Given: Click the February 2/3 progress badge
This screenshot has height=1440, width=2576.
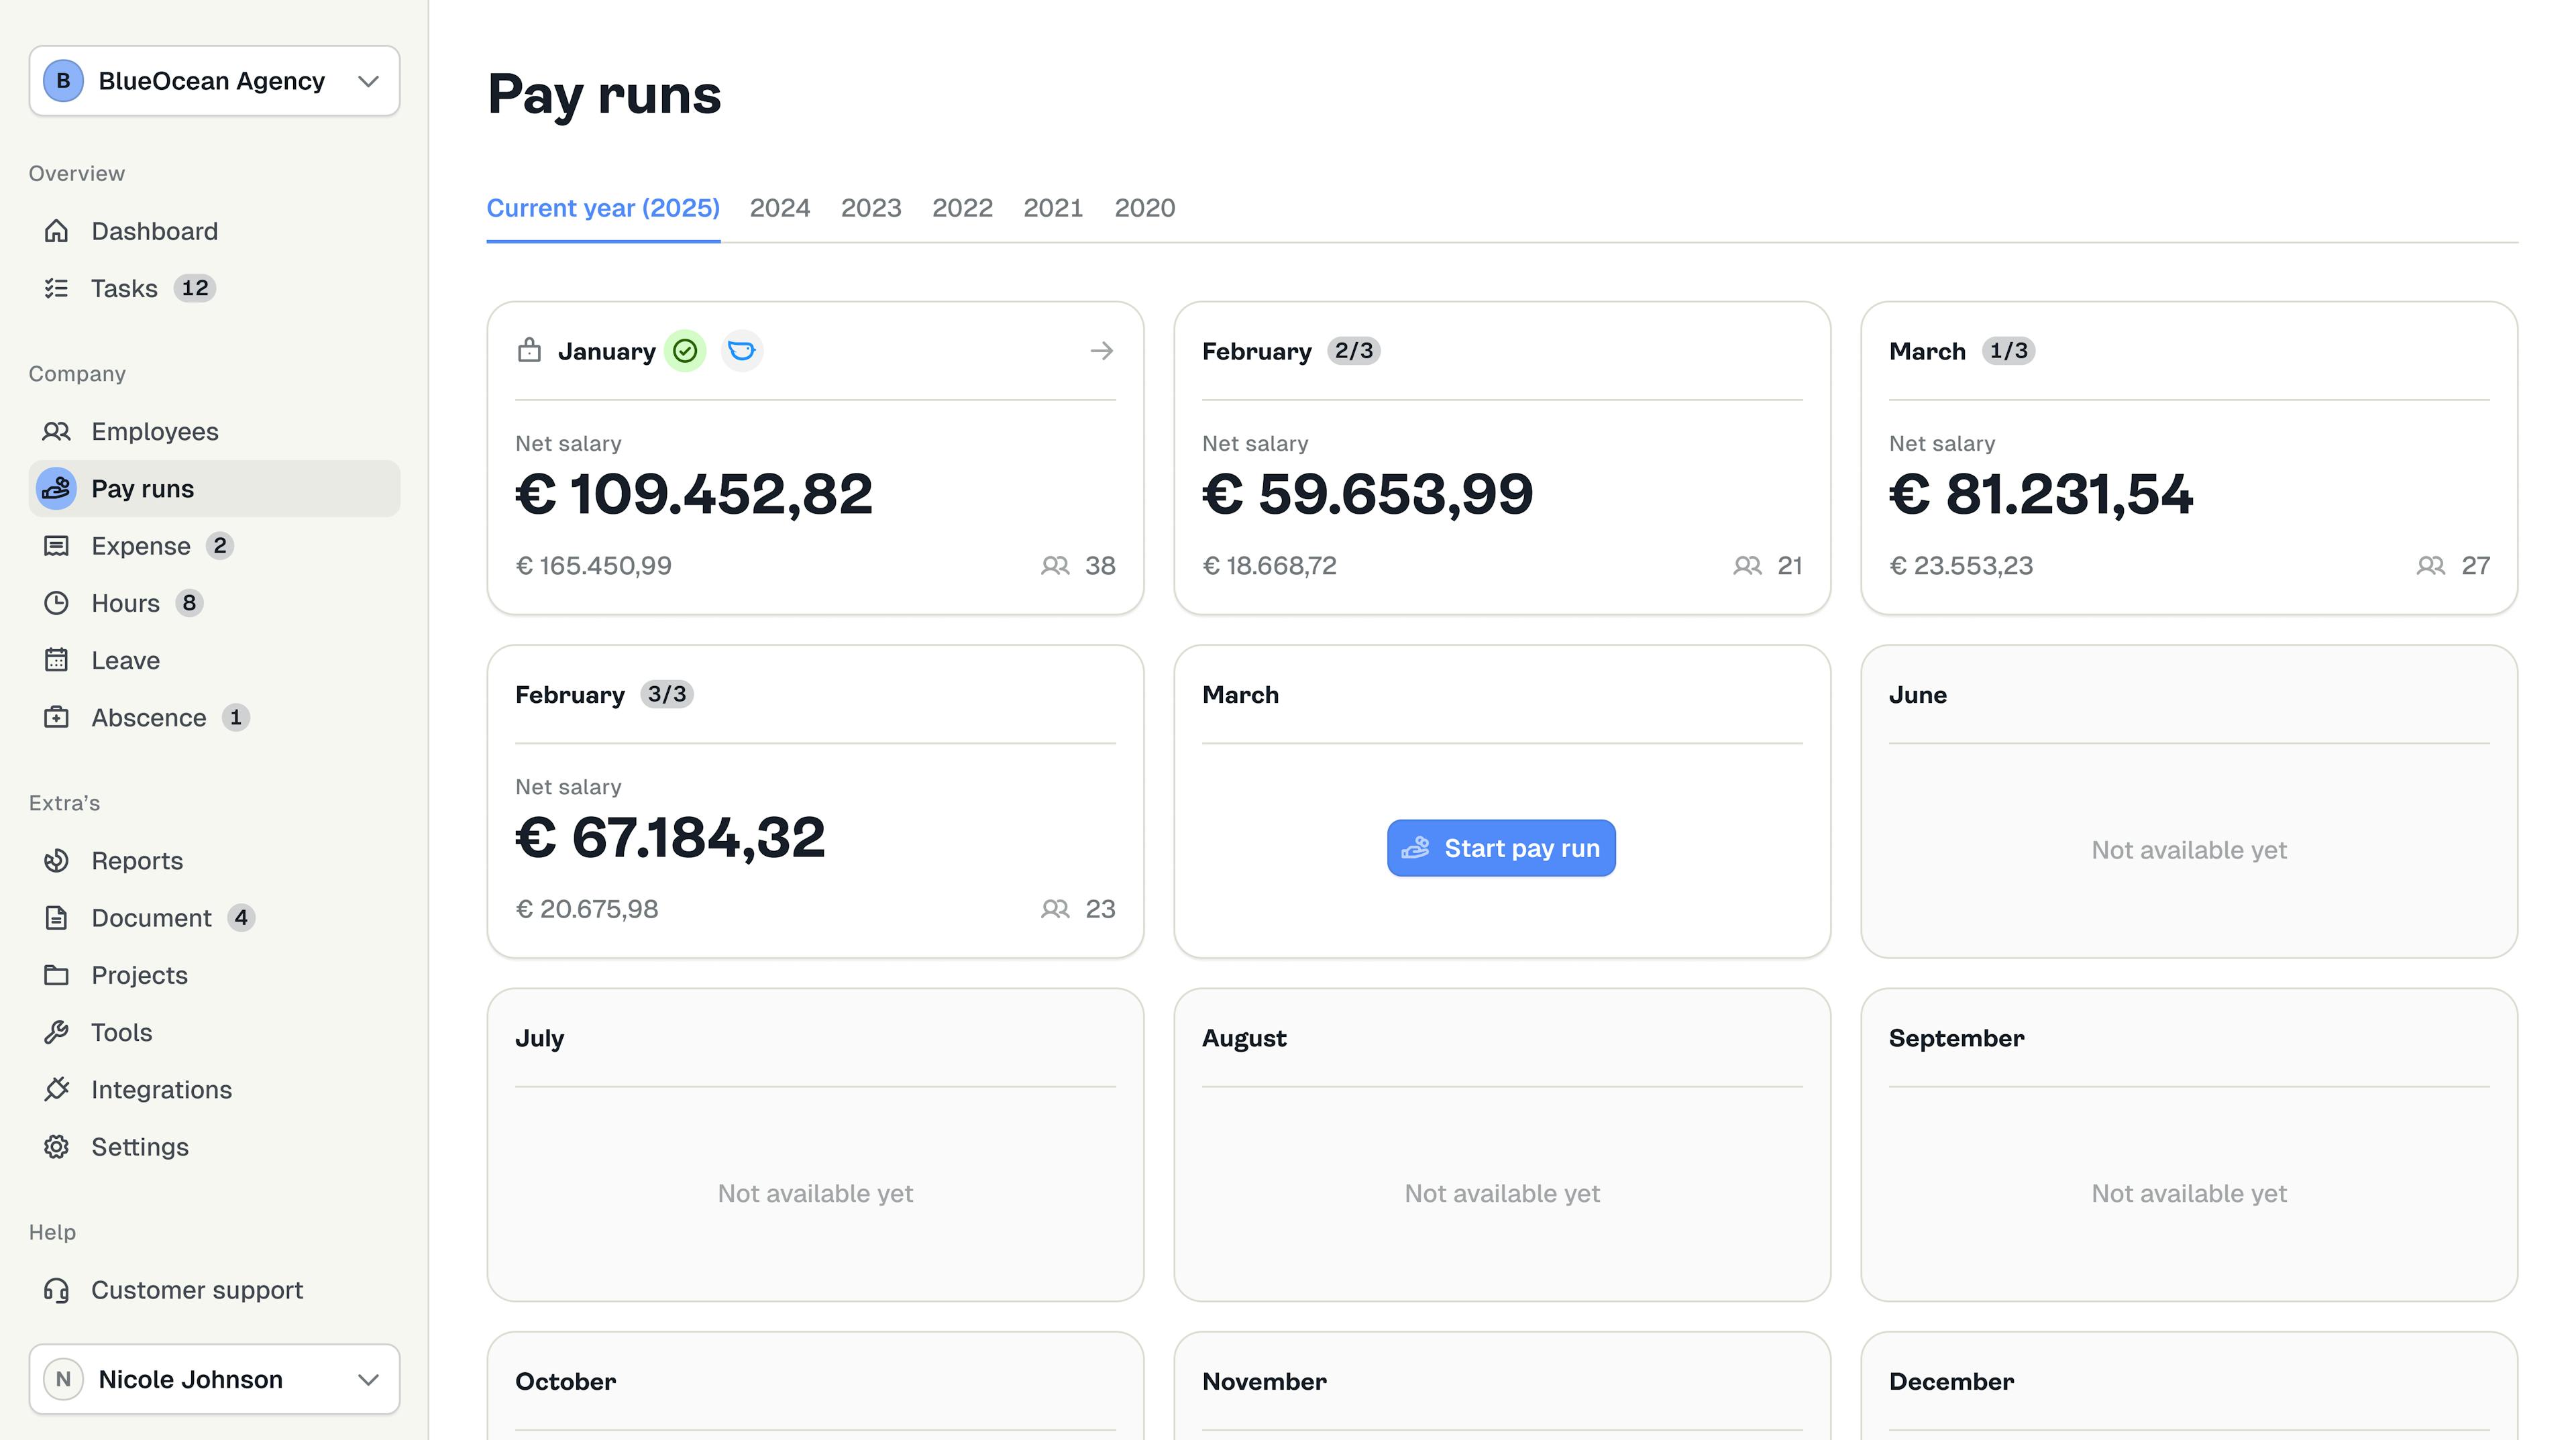Looking at the screenshot, I should 1354,351.
